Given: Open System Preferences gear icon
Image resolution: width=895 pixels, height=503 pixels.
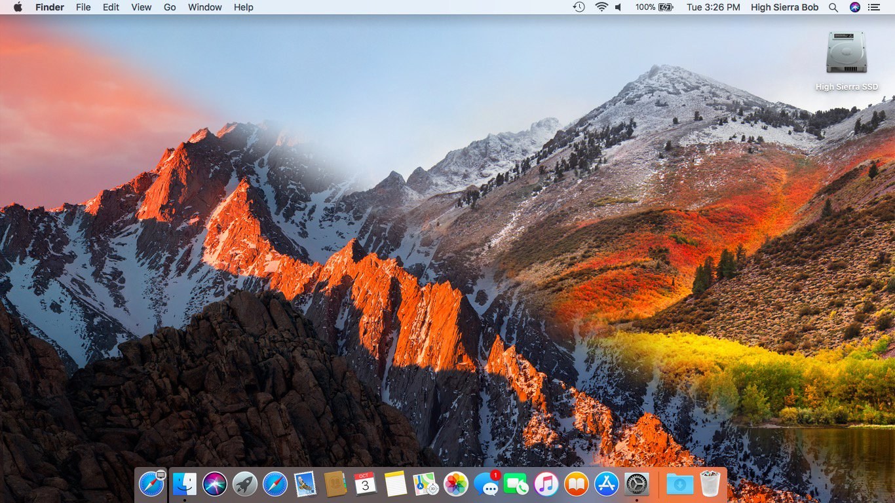Looking at the screenshot, I should pyautogui.click(x=637, y=485).
